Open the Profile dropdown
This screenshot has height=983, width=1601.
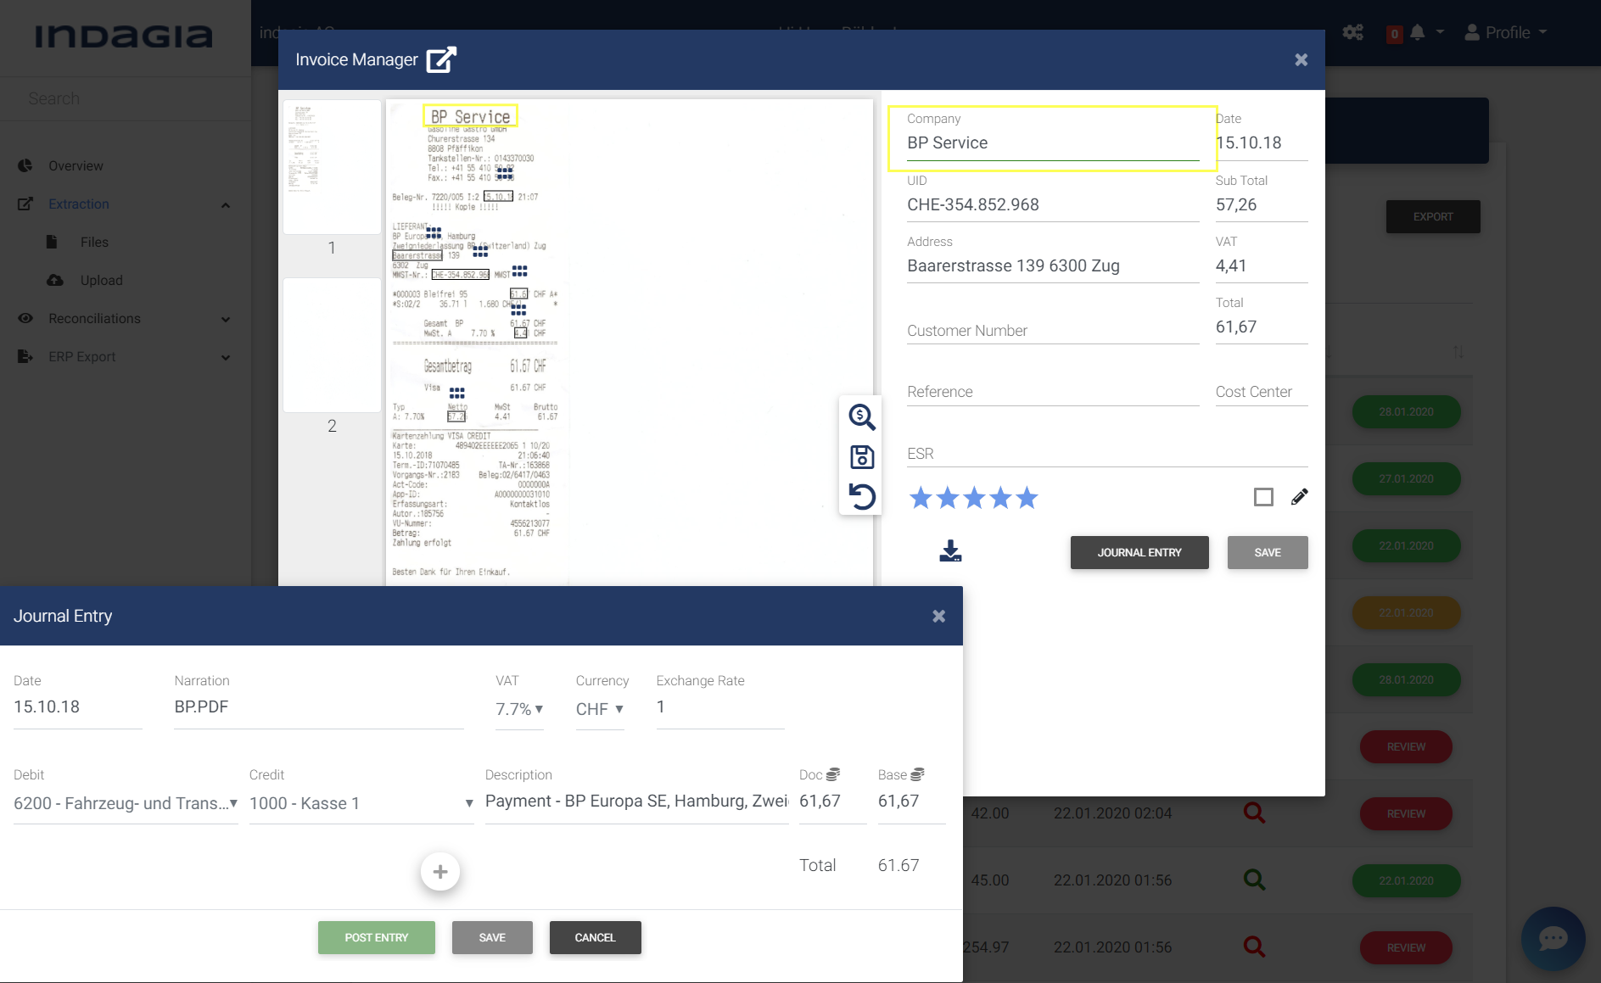coord(1507,32)
